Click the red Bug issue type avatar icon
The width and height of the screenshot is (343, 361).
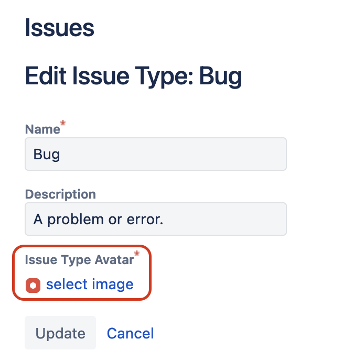click(33, 286)
